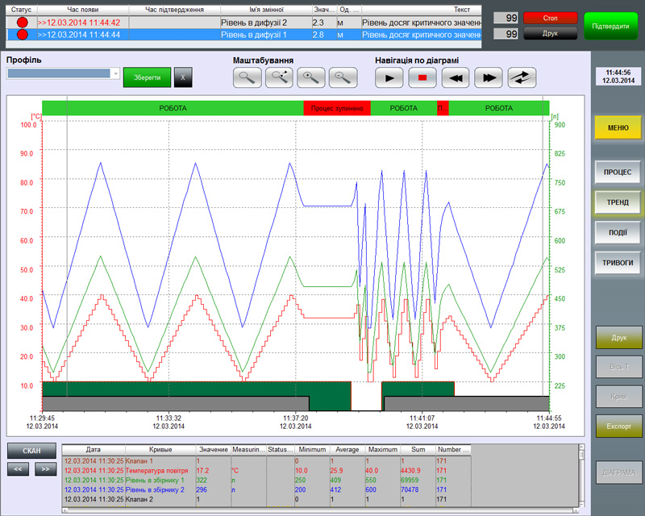Click the green Зберегти button
The height and width of the screenshot is (516, 645).
pyautogui.click(x=147, y=77)
